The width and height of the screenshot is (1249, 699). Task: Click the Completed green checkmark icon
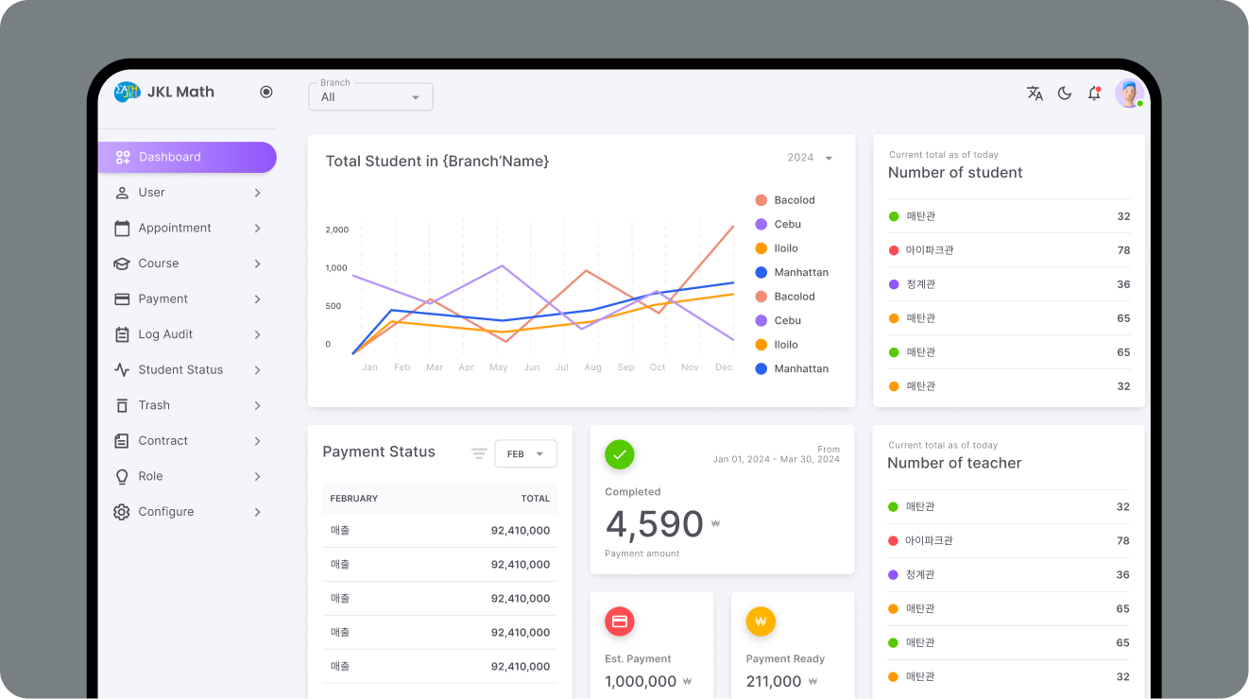pos(620,454)
